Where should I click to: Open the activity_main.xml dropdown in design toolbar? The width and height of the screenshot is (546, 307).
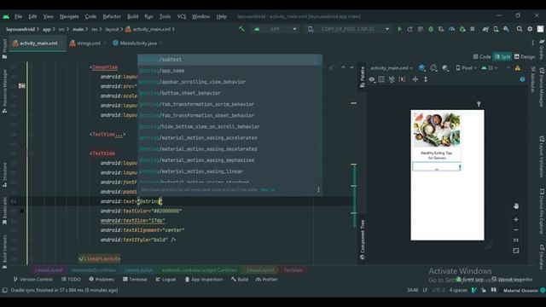point(392,68)
